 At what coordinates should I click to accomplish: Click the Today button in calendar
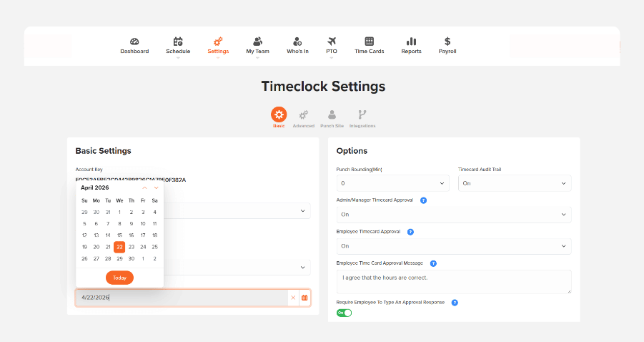[119, 278]
